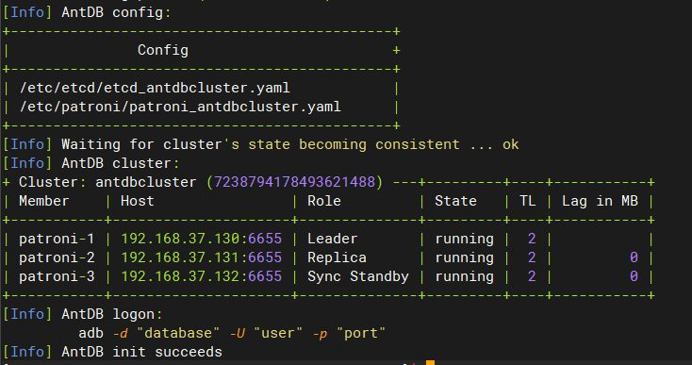Click the -U flag in adb command
Image resolution: width=692 pixels, height=365 pixels.
[x=237, y=333]
